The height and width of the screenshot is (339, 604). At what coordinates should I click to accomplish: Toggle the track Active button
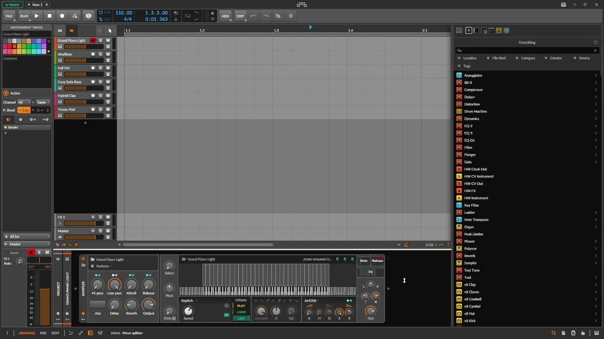[6, 93]
